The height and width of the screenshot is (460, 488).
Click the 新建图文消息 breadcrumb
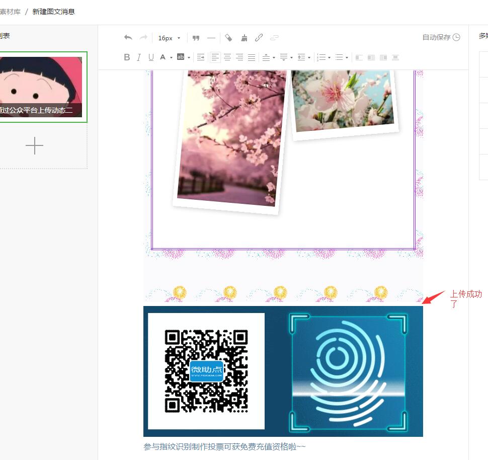[x=53, y=12]
